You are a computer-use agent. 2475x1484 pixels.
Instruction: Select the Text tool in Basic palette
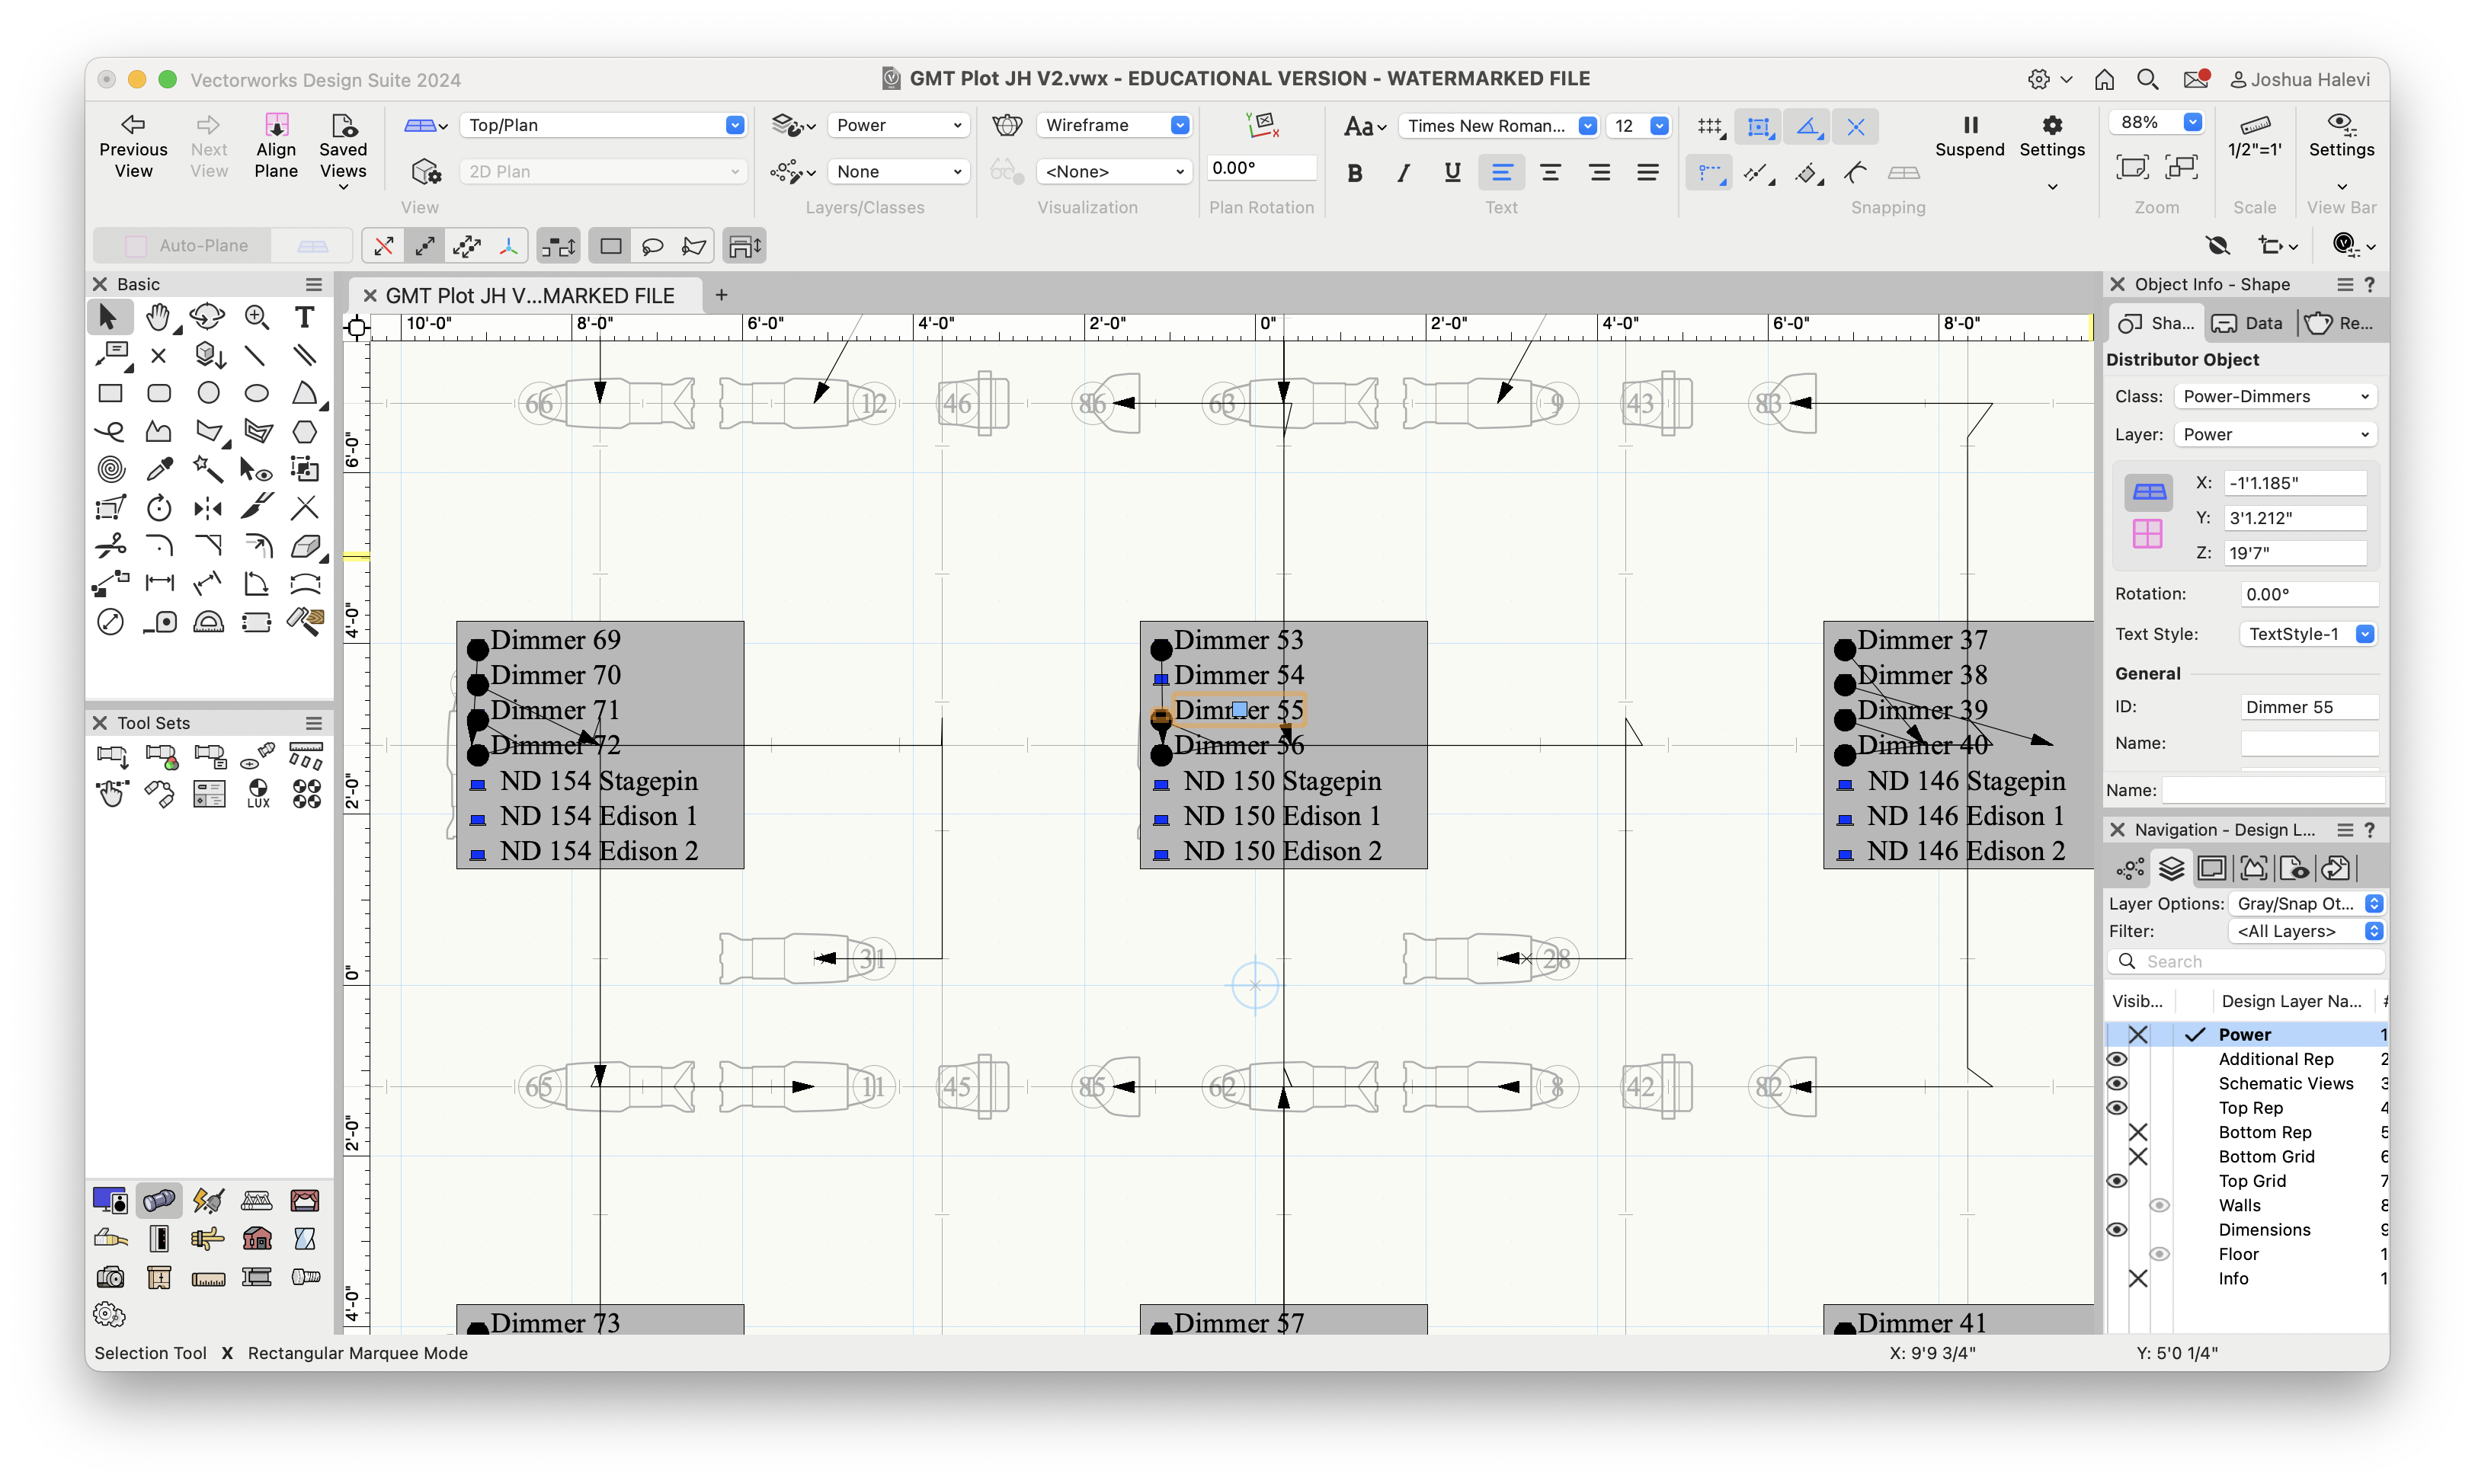coord(304,318)
